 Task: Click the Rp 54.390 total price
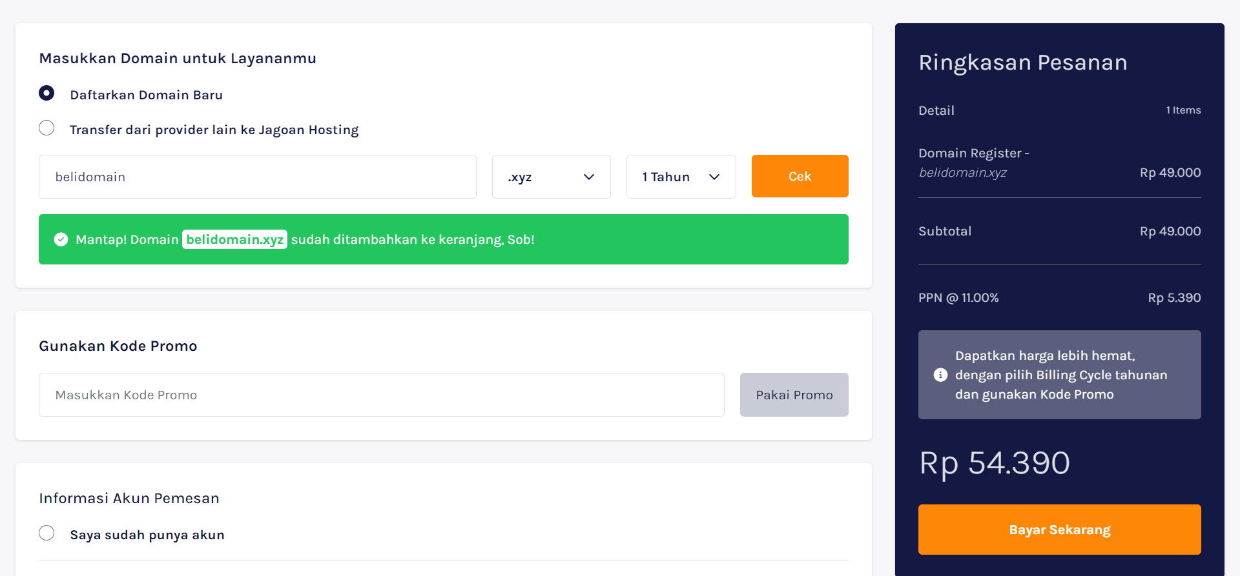[994, 463]
